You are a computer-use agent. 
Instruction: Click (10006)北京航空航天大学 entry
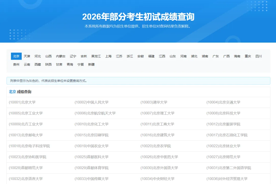pyautogui.click(x=95, y=113)
